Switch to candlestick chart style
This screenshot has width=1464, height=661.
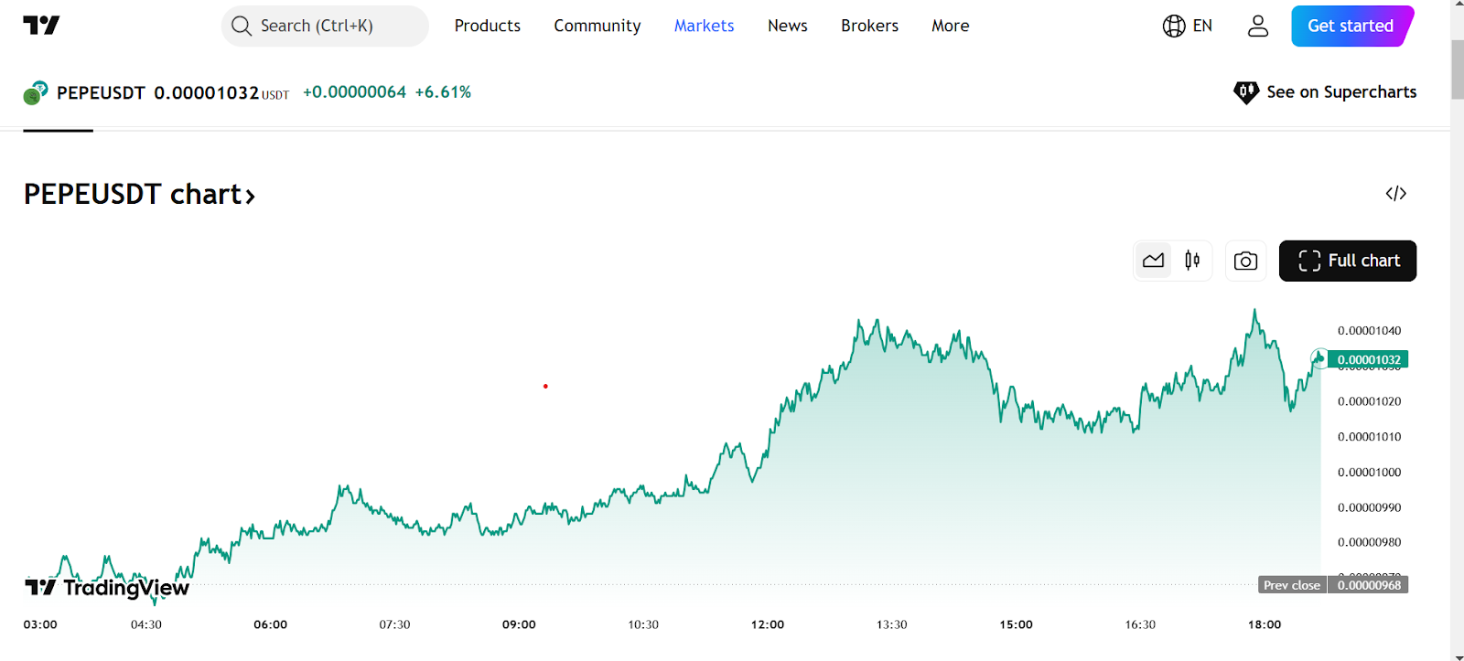click(1192, 261)
